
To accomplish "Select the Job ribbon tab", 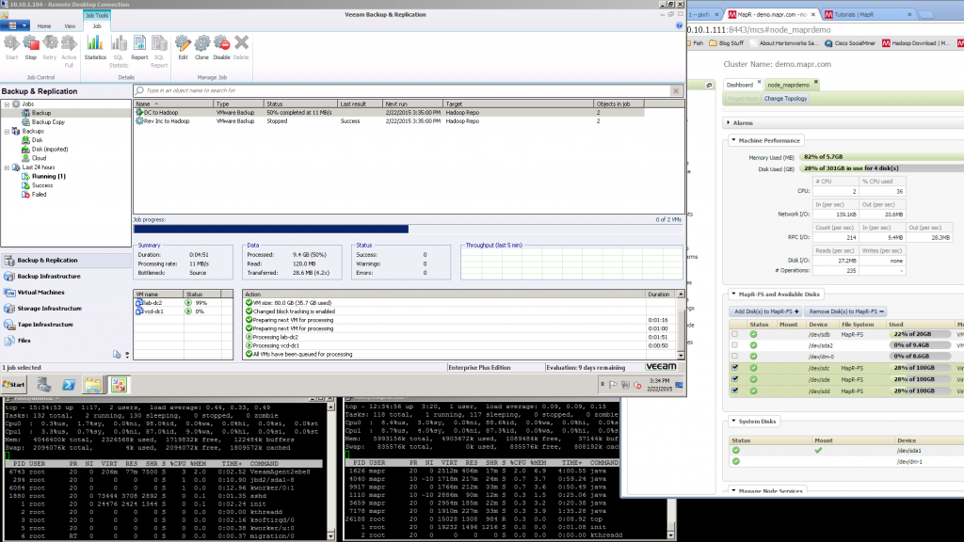I will (x=97, y=26).
